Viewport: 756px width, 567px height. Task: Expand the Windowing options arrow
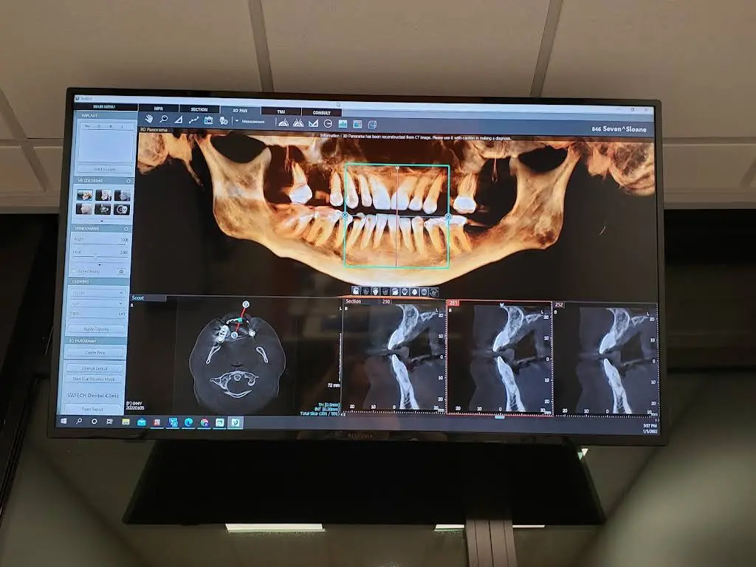point(100,264)
